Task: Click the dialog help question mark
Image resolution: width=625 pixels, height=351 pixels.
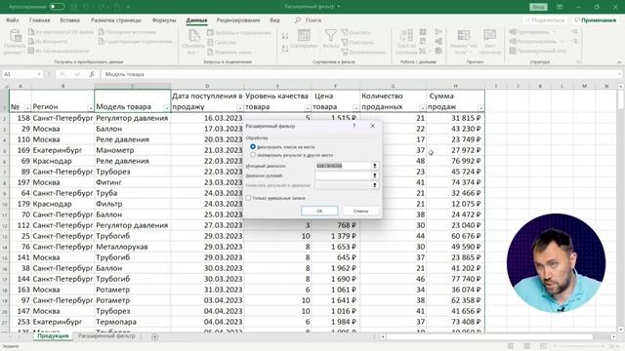Action: 354,126
